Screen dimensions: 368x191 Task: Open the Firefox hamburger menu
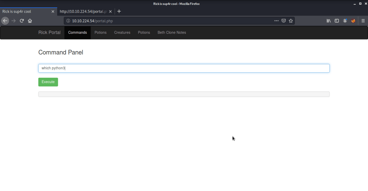363,21
